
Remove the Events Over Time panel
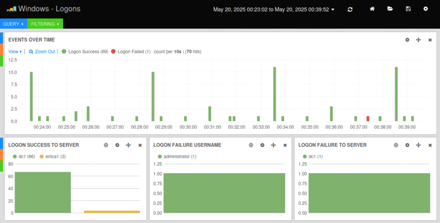tap(430, 40)
